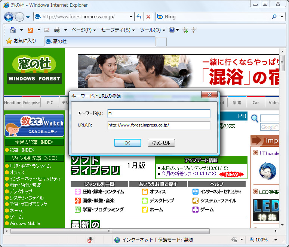Click the keyword add icon with plus
Image resolution: width=289 pixels, height=247 pixels.
[x=185, y=30]
